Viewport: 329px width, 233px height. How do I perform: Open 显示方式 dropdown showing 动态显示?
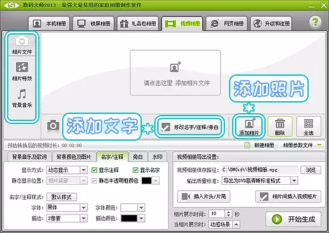click(x=67, y=170)
